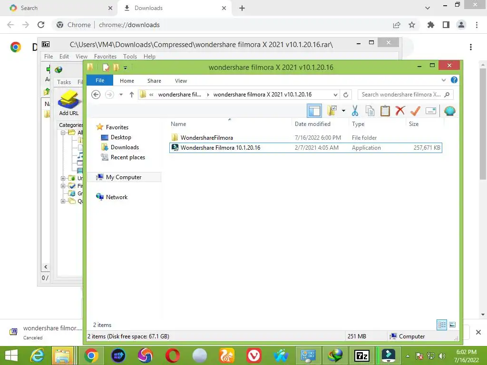Click the orange checkmark Properties icon

coord(415,111)
